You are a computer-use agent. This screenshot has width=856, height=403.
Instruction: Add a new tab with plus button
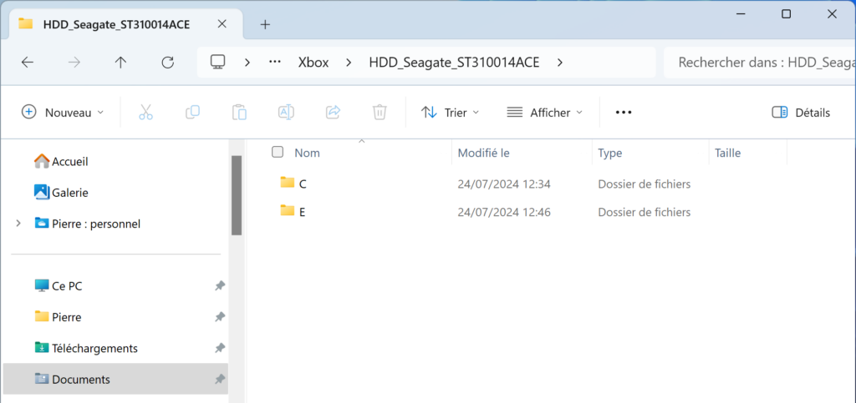click(265, 24)
